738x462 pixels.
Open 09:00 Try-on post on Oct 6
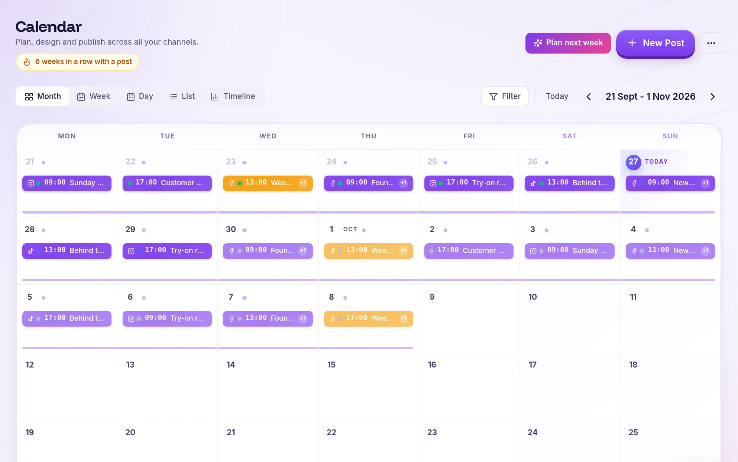coord(167,318)
